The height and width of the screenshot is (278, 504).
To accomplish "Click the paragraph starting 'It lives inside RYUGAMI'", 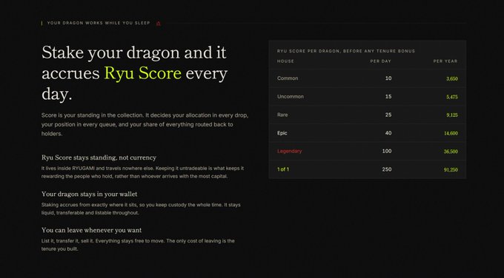I will (142, 172).
